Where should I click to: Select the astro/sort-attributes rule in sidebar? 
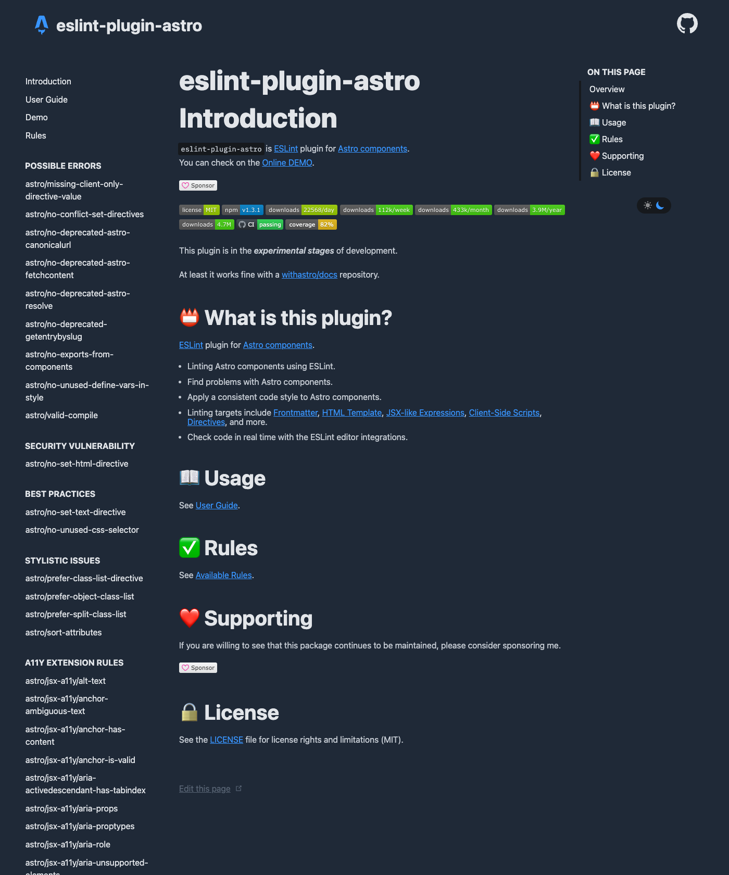tap(63, 632)
